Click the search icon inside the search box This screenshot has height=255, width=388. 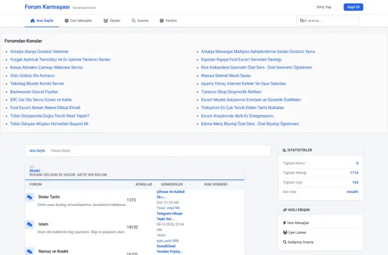coord(301,21)
